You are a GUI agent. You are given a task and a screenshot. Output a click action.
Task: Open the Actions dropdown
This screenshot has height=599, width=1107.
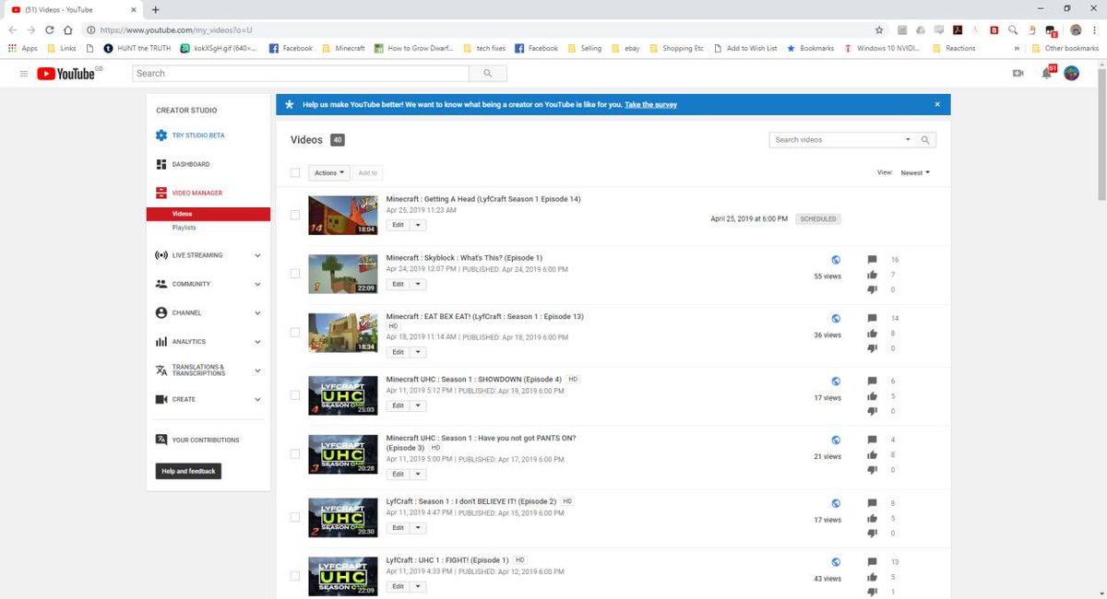pyautogui.click(x=329, y=172)
